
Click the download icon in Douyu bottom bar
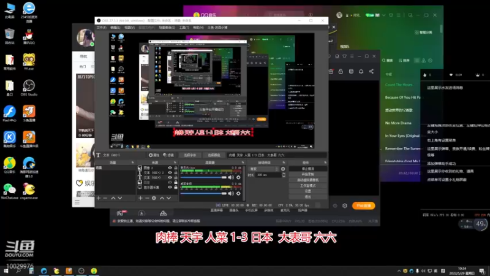[x=141, y=213]
